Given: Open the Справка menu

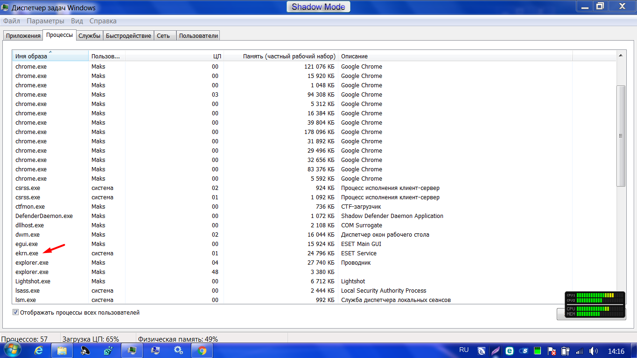Looking at the screenshot, I should (x=103, y=21).
